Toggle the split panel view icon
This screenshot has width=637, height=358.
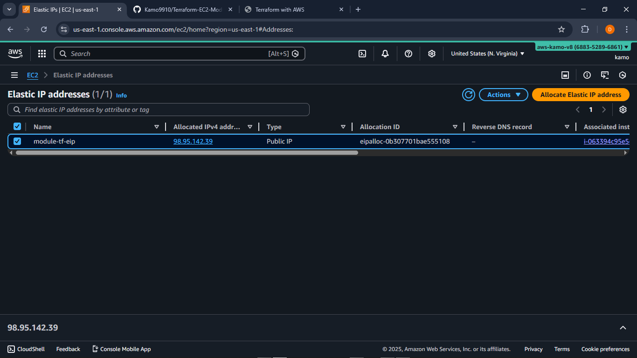click(x=565, y=75)
